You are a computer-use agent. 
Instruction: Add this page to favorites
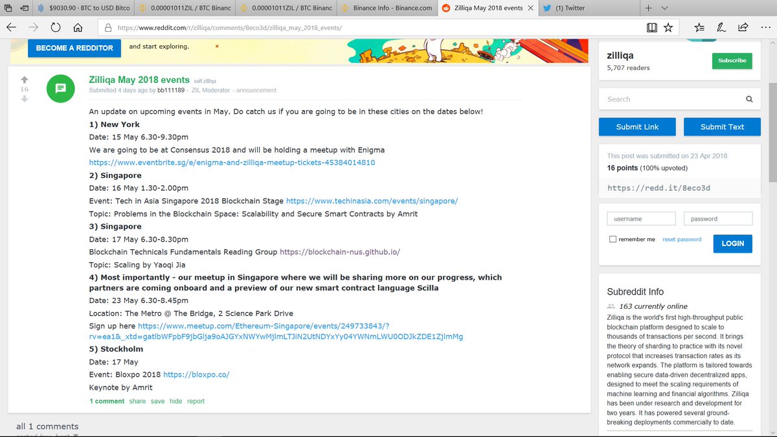click(x=668, y=28)
